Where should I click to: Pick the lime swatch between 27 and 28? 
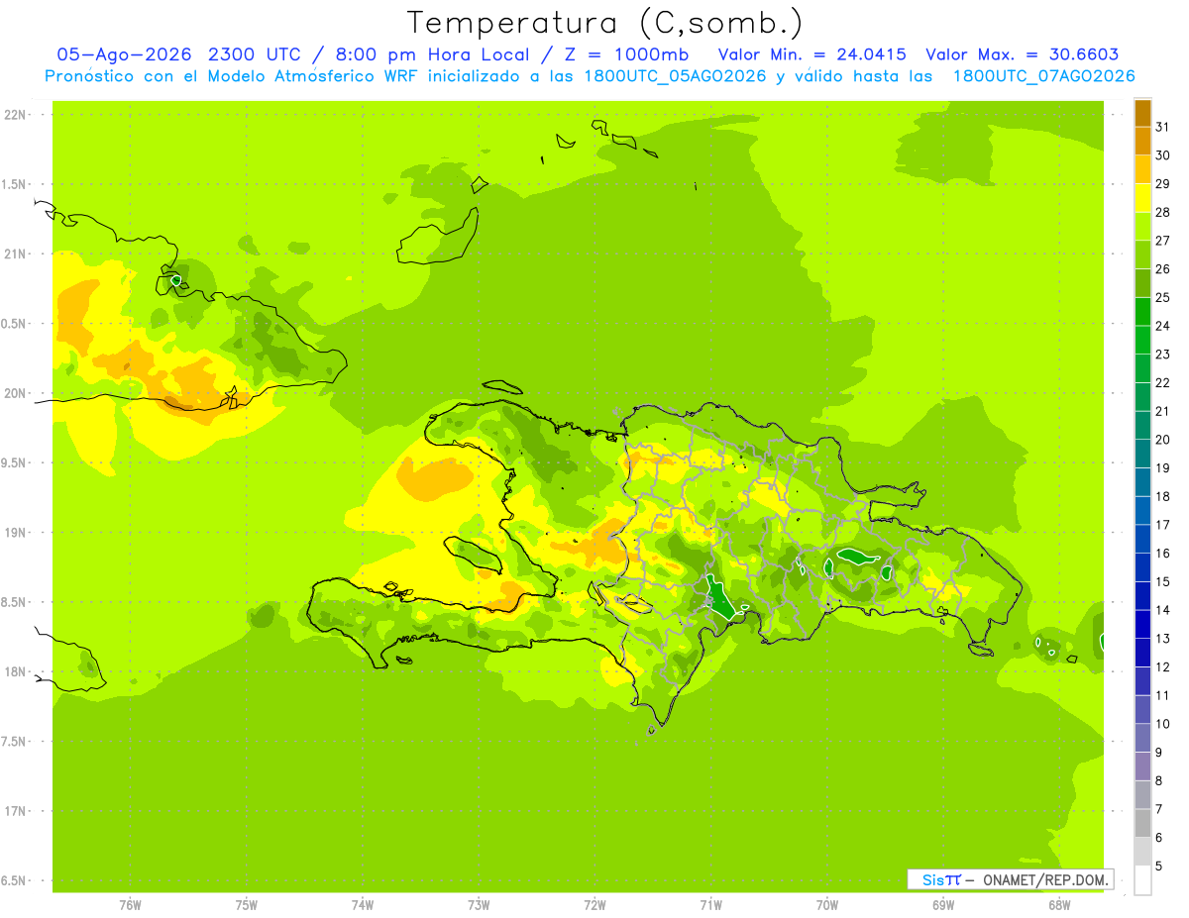(1142, 226)
